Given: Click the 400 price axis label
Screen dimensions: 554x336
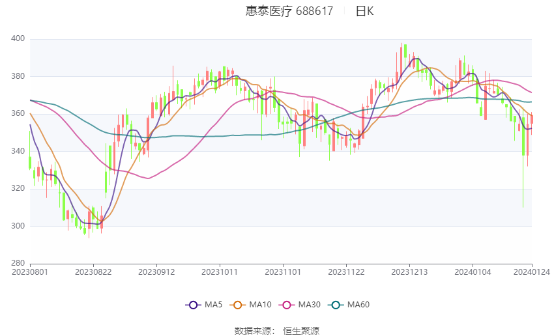Looking at the screenshot, I should point(18,39).
